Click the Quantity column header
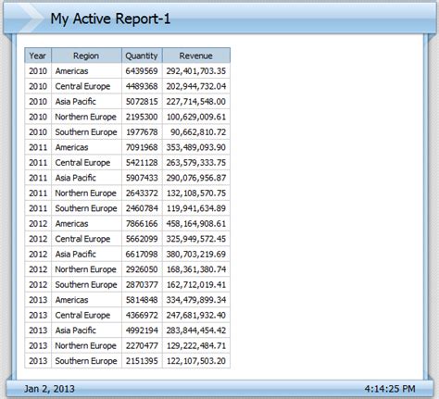The image size is (439, 399). (x=142, y=56)
